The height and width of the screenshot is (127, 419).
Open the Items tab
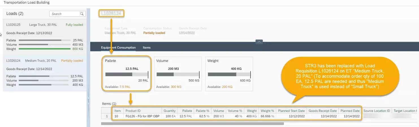(146, 48)
